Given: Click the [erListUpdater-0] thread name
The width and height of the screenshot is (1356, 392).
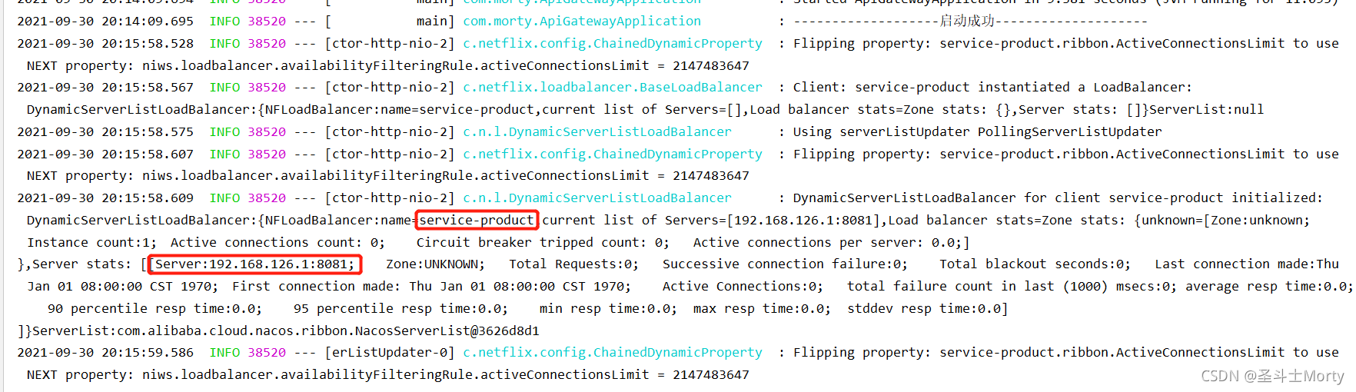Looking at the screenshot, I should (390, 353).
